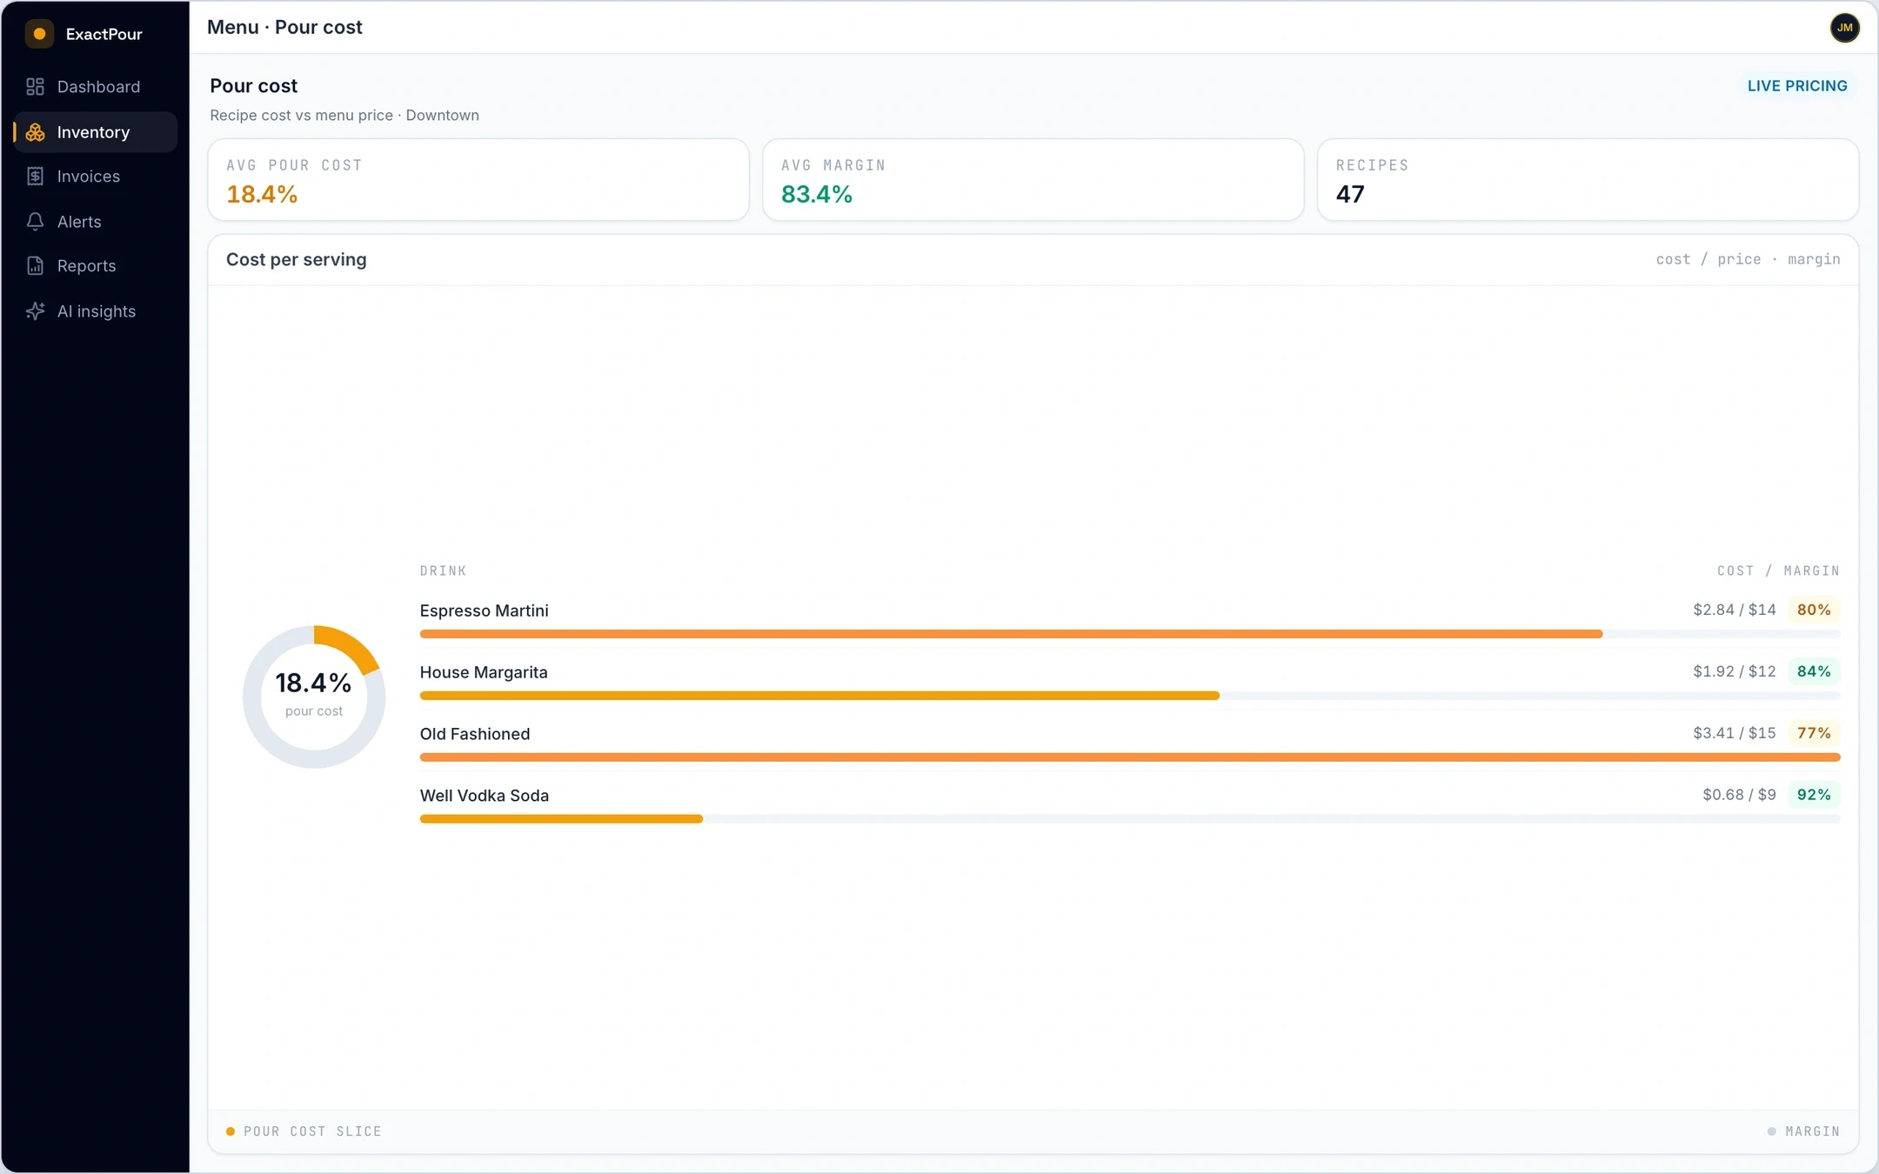Click the POUR COST SLICE legend dot
Screen dimensions: 1879x1174
point(231,1131)
